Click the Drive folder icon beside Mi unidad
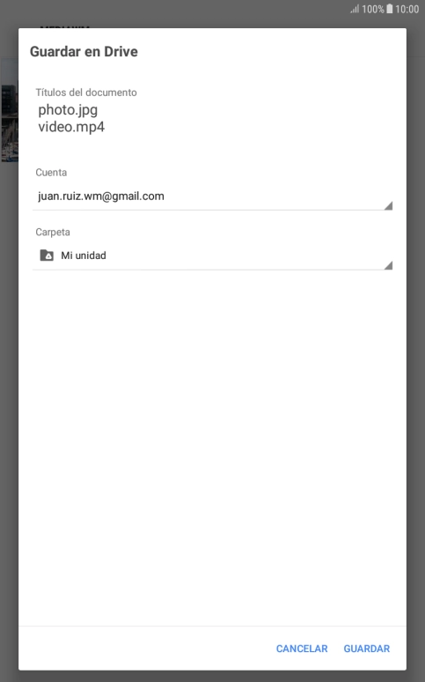The image size is (425, 682). pyautogui.click(x=47, y=256)
